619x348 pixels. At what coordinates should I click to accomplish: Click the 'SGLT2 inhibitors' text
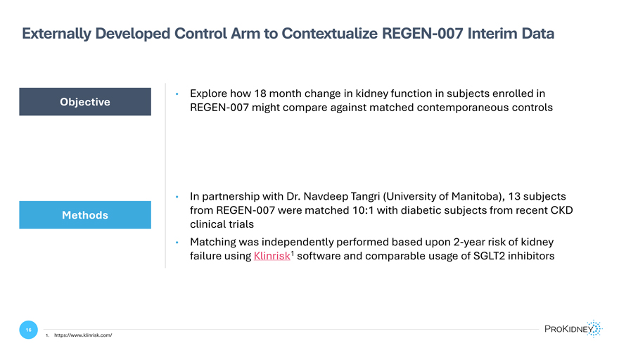pos(513,256)
